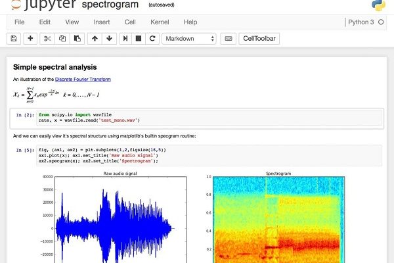The image size is (394, 263).
Task: Click the notebook title spectrogram to rename
Action: 110,6
